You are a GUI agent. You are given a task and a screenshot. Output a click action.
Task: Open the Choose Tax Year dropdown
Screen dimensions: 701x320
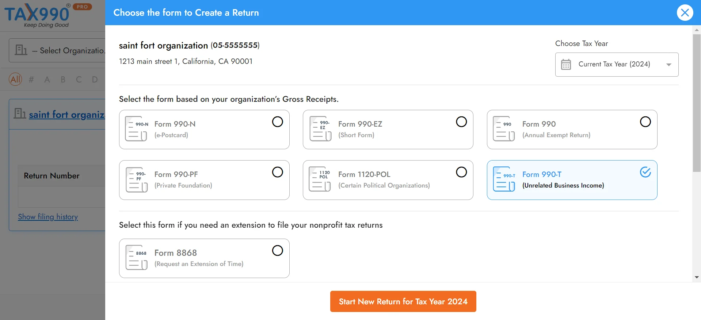point(617,65)
